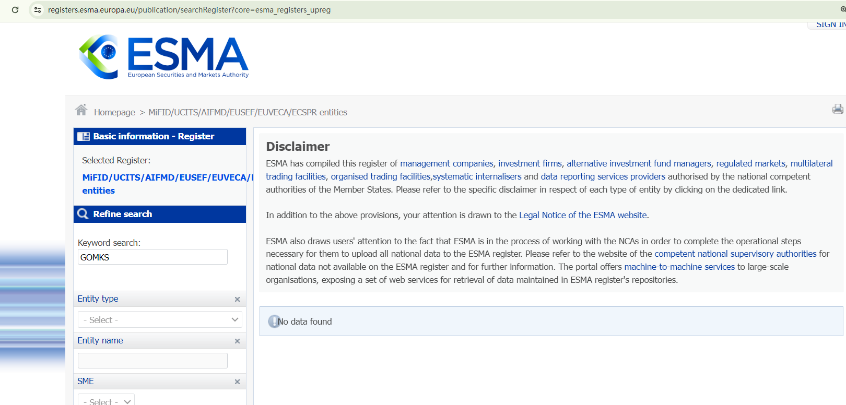
Task: Open data reporting services providers link
Action: (603, 176)
